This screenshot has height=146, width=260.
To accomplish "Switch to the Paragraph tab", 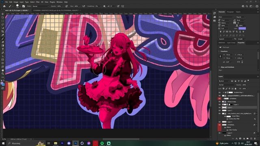I will tap(230, 12).
